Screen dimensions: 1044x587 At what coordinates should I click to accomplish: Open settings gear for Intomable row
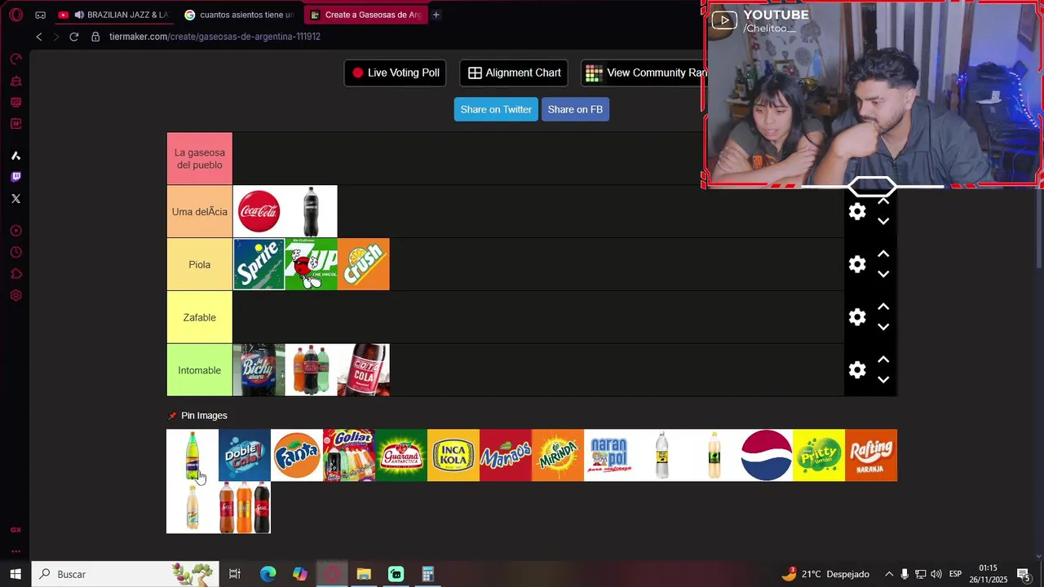857,371
